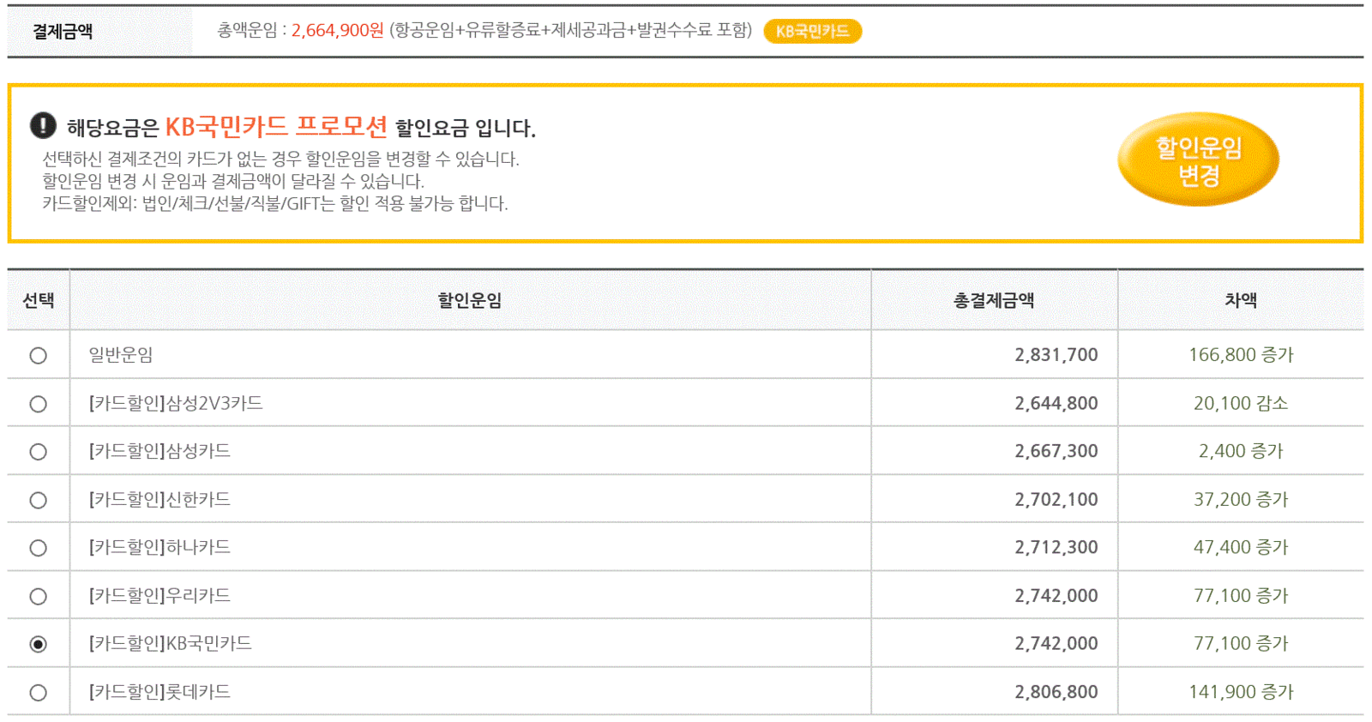
Task: Click the 47,400 증가 difference
Action: click(x=1241, y=547)
